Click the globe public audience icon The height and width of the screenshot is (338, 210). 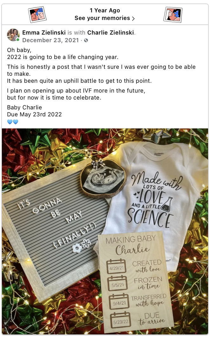[86, 40]
